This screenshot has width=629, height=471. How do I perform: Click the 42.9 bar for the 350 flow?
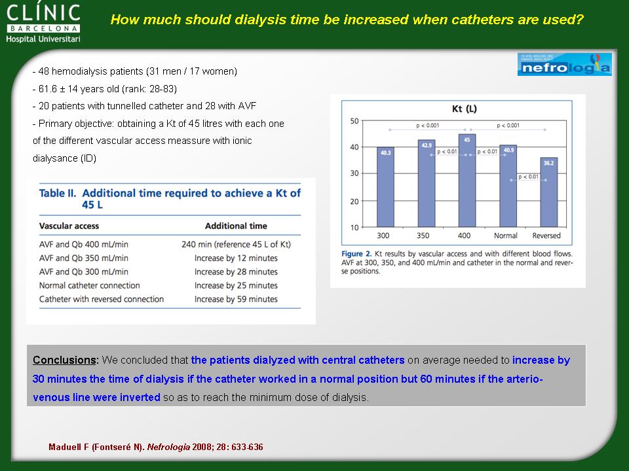[x=427, y=183]
